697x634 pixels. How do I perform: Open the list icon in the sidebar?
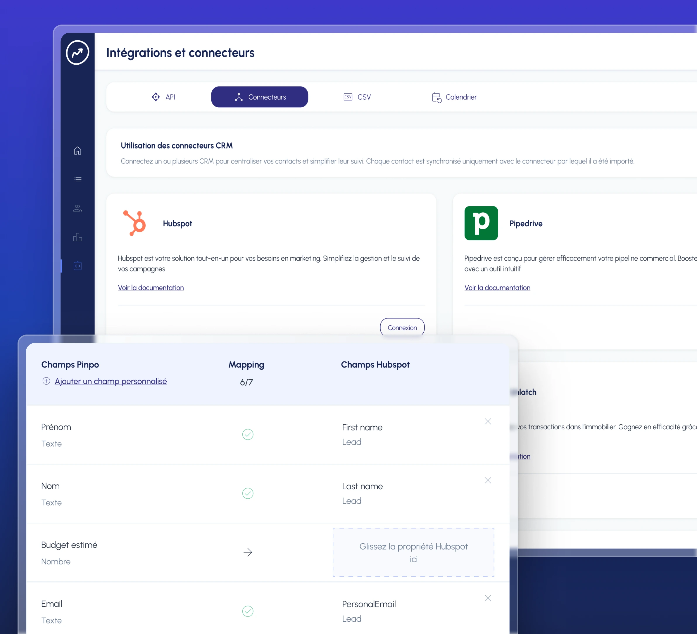(x=77, y=179)
